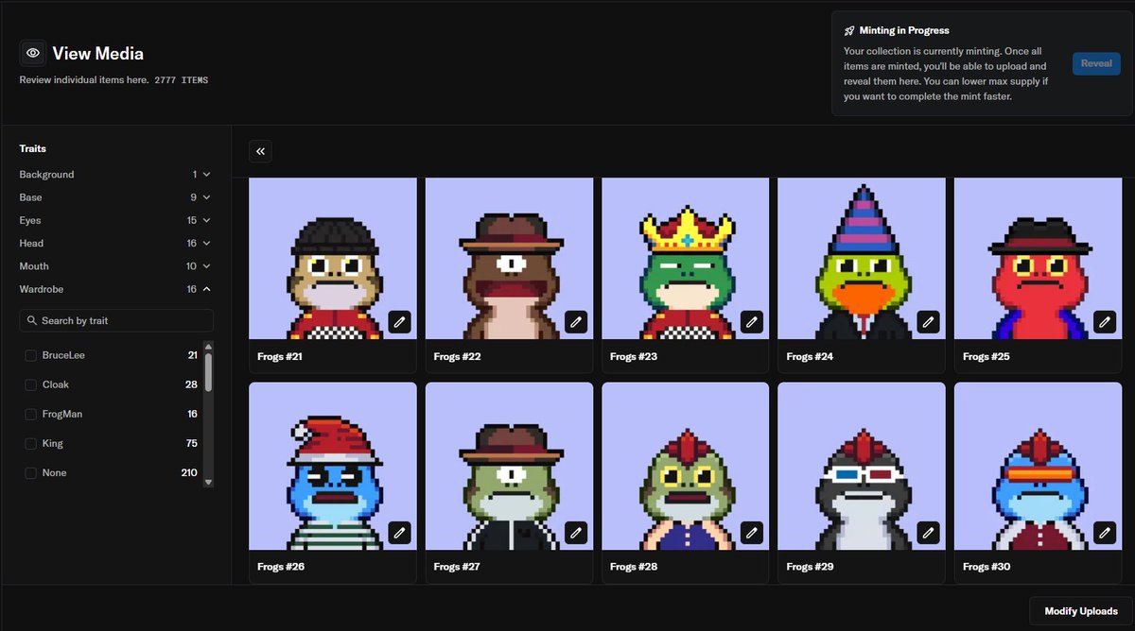Open Frogs #28 mohawk frog image

(686, 467)
